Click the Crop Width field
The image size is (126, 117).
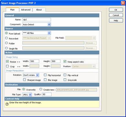click(x=34, y=66)
